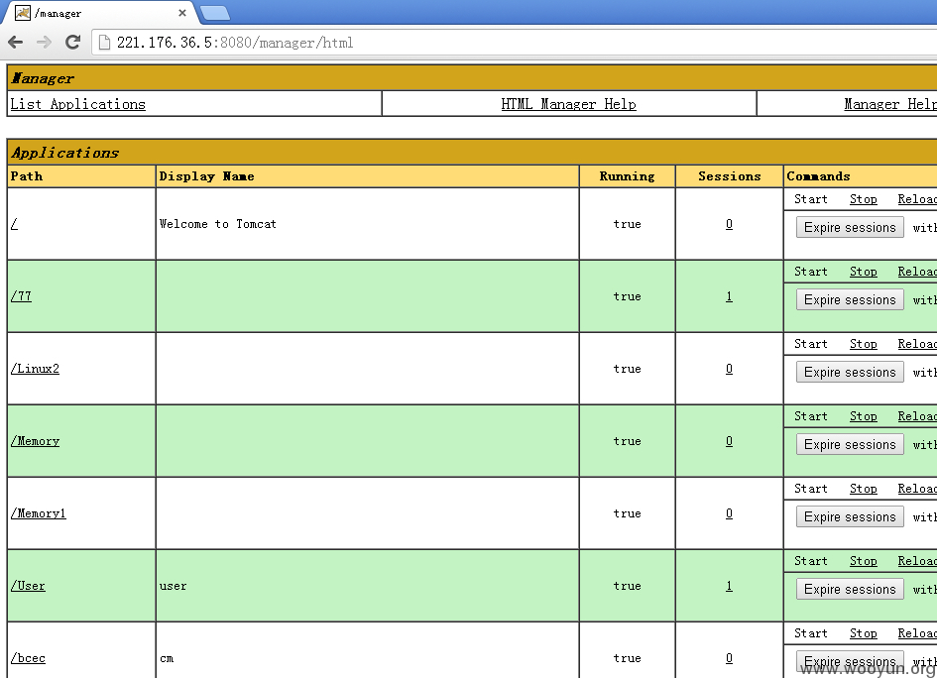Viewport: 937px width, 678px height.
Task: View sessions count for /Linux2
Action: coord(729,369)
